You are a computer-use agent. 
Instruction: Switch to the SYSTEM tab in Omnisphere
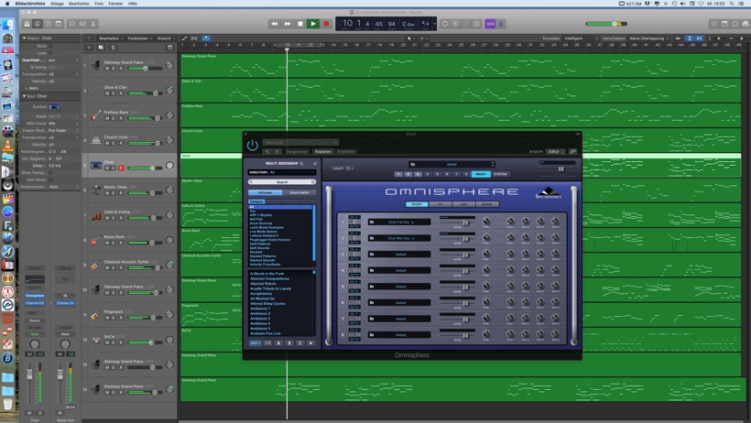pyautogui.click(x=500, y=174)
